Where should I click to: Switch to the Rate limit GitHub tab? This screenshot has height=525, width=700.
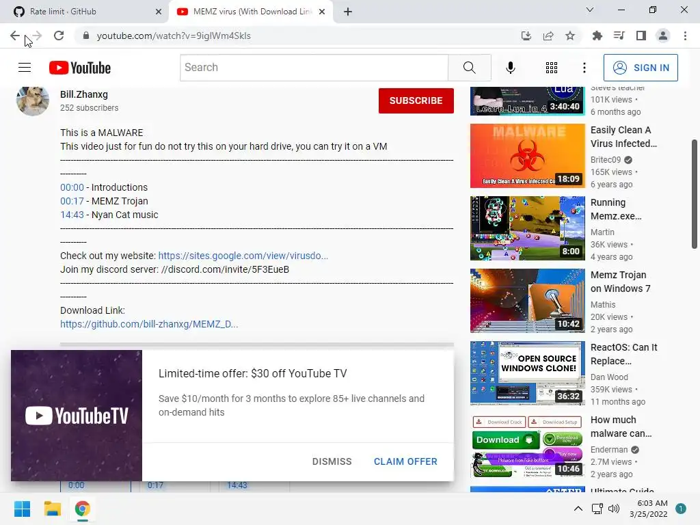(x=84, y=12)
